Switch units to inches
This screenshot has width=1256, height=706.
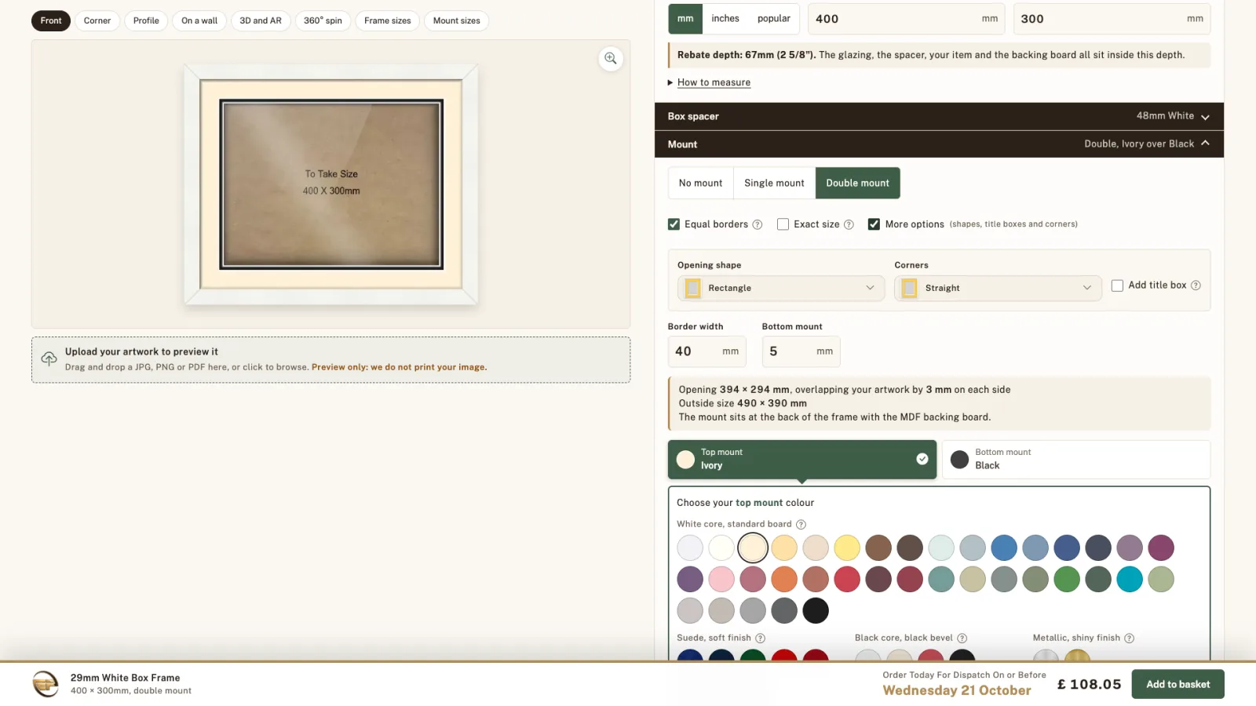coord(725,19)
